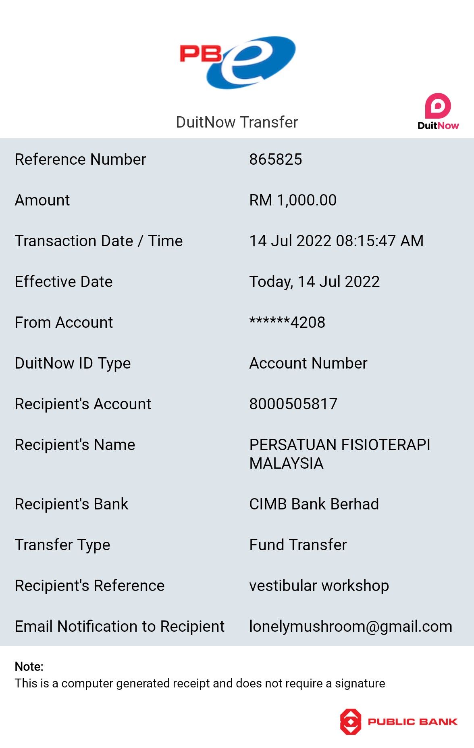
Task: Click the Fund Transfer type value
Action: click(298, 545)
